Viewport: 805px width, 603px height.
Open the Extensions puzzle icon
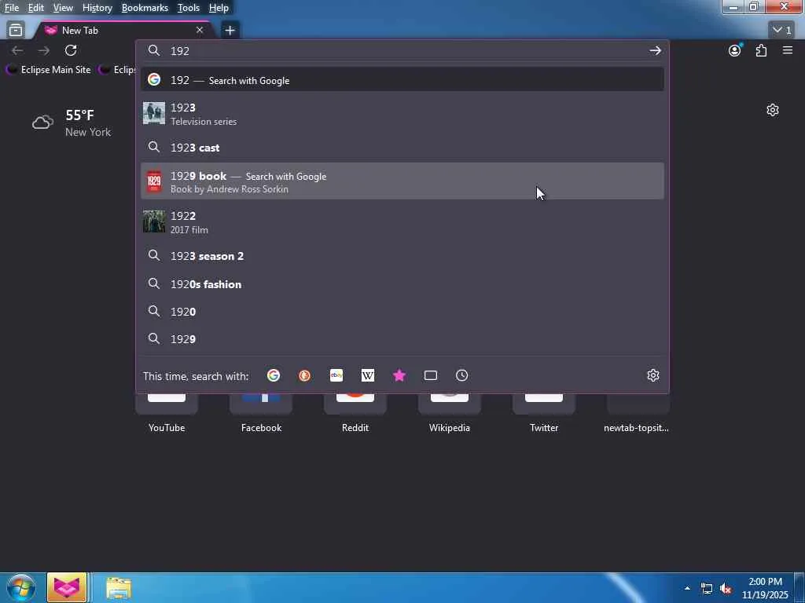(x=761, y=50)
